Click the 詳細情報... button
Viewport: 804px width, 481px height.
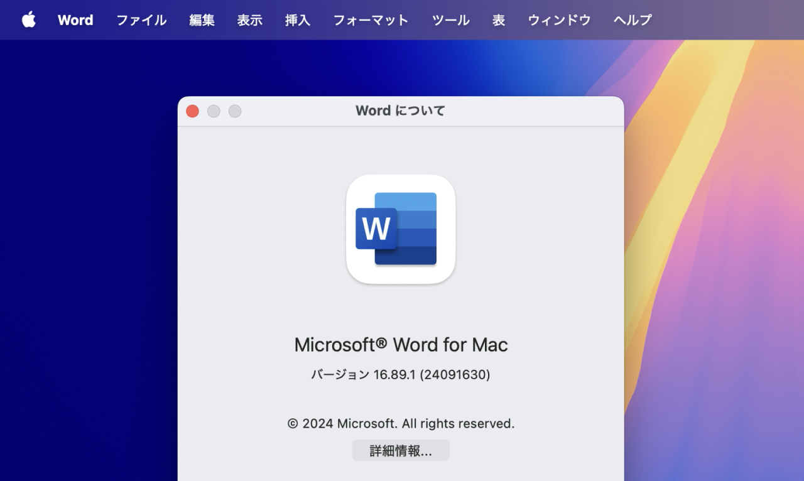click(401, 451)
